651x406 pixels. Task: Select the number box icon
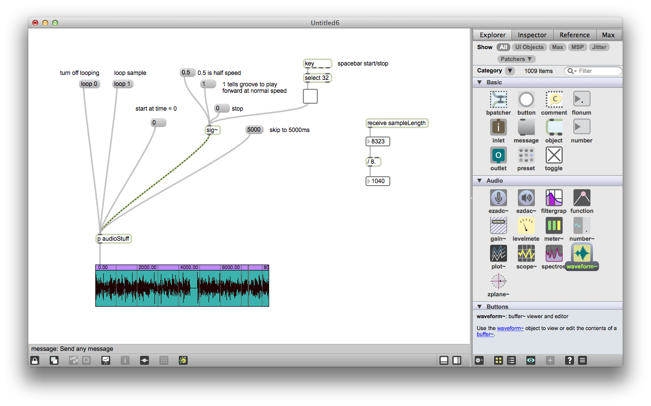click(x=581, y=127)
